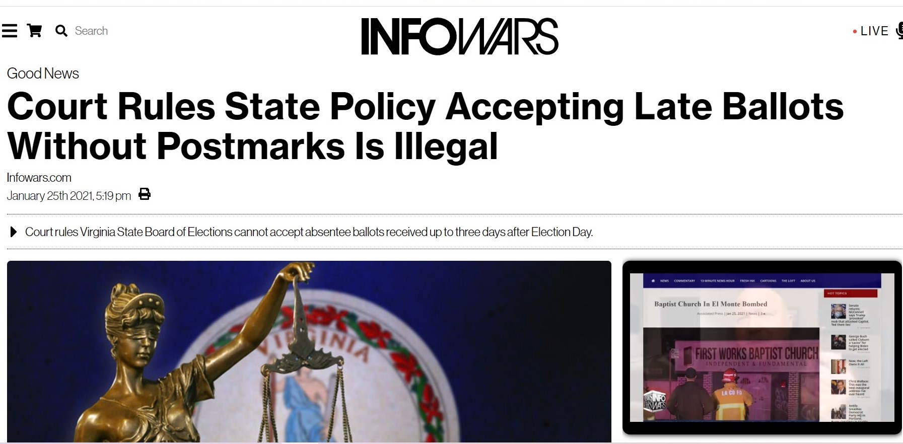Image resolution: width=903 pixels, height=444 pixels.
Task: Play the Baptist Church bombing video
Action: coord(762,347)
